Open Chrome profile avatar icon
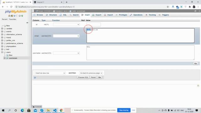This screenshot has height=113, width=201. [x=194, y=7]
